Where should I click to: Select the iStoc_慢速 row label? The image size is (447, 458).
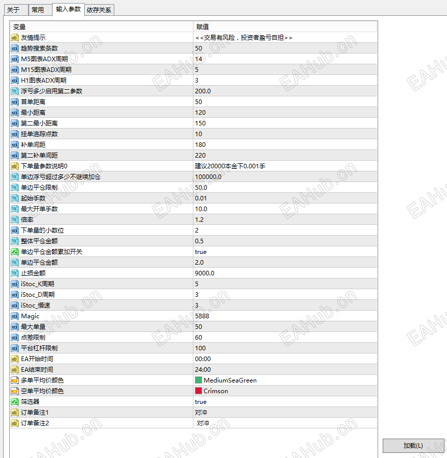tap(35, 306)
